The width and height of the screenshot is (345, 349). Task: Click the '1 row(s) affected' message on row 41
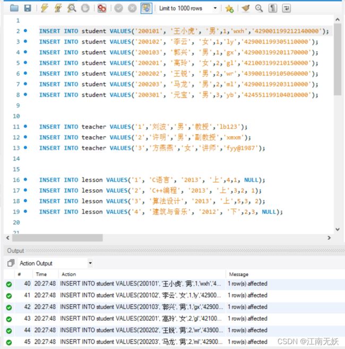point(247,295)
